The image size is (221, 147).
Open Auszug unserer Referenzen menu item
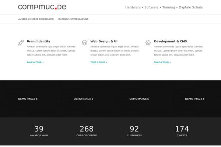(x=36, y=19)
